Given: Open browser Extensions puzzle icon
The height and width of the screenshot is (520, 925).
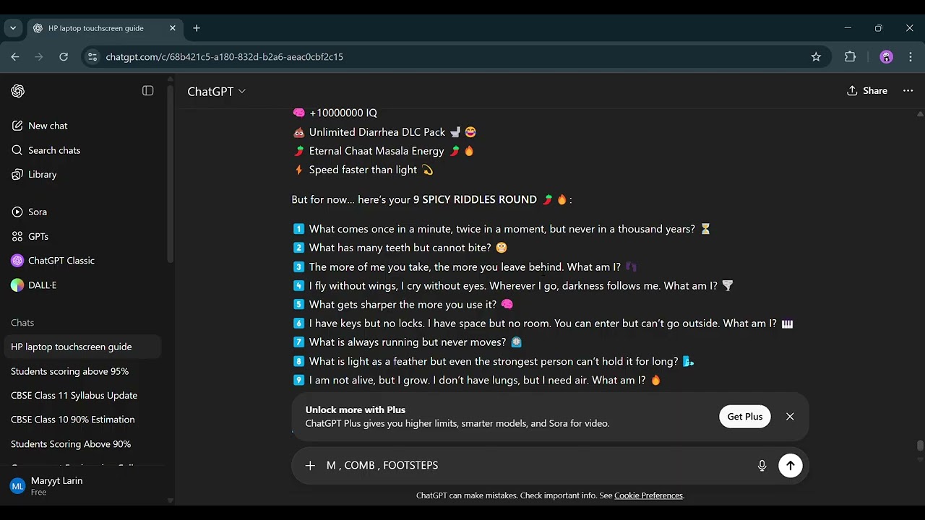Looking at the screenshot, I should click(x=850, y=56).
